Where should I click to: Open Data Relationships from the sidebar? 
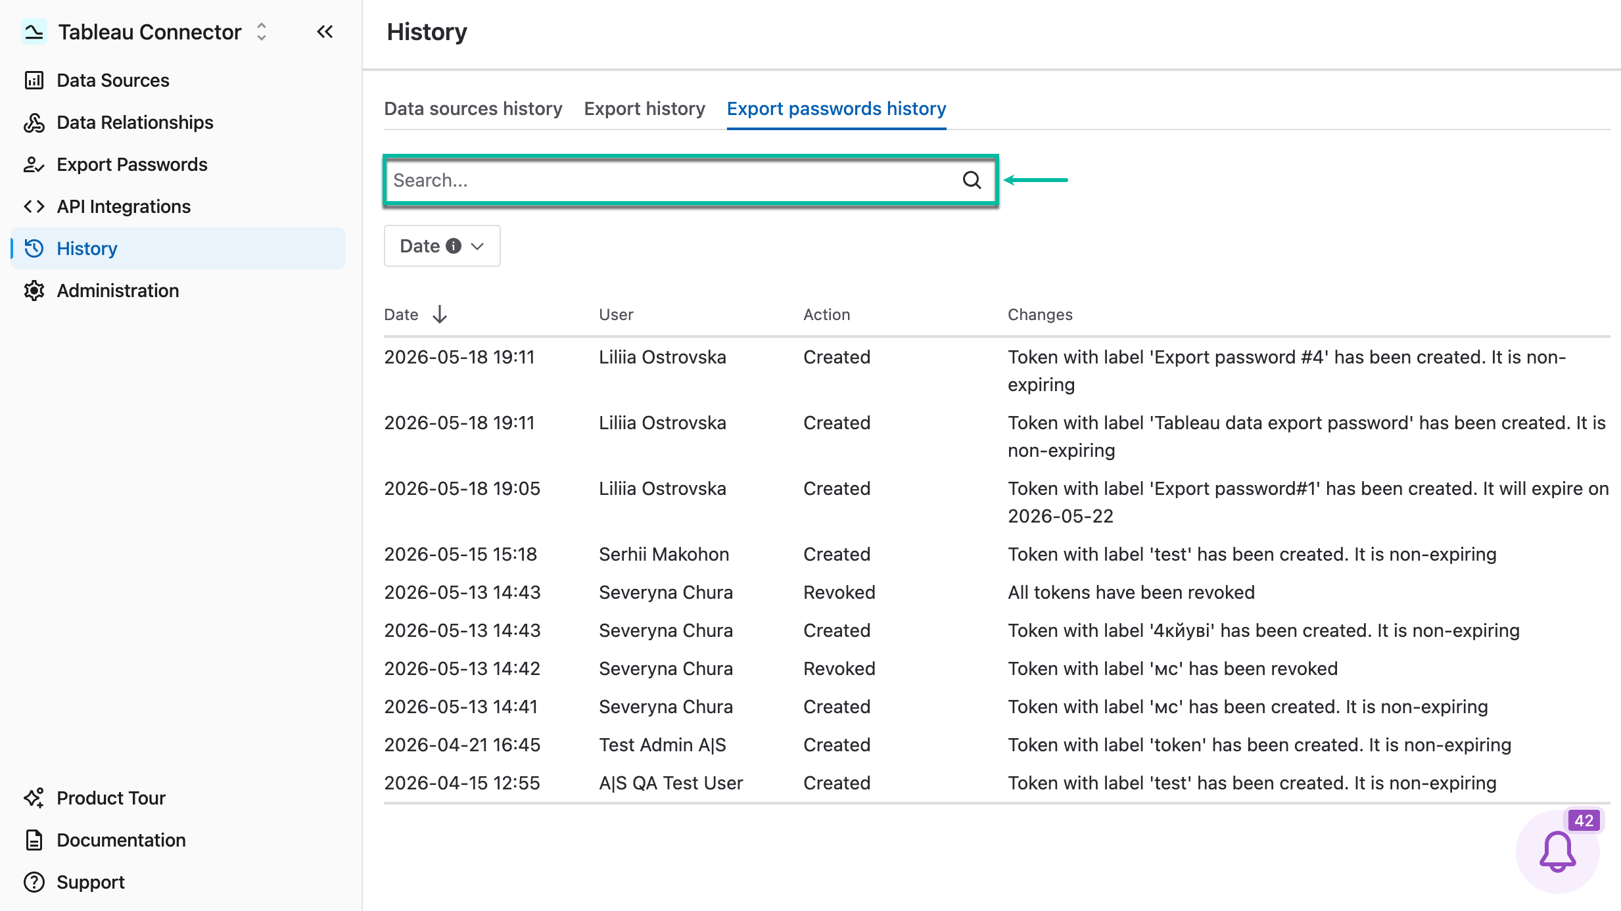(178, 122)
